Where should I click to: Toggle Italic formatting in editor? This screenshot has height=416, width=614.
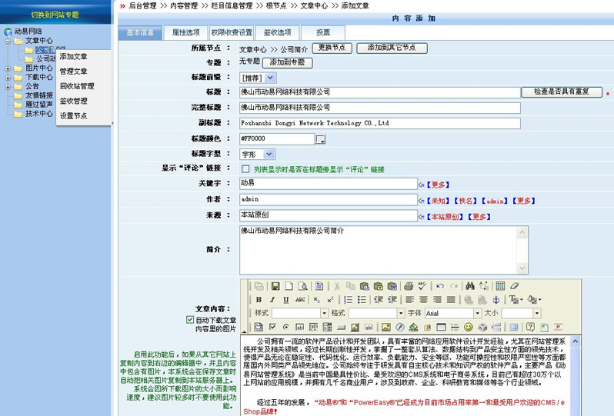coord(272,300)
